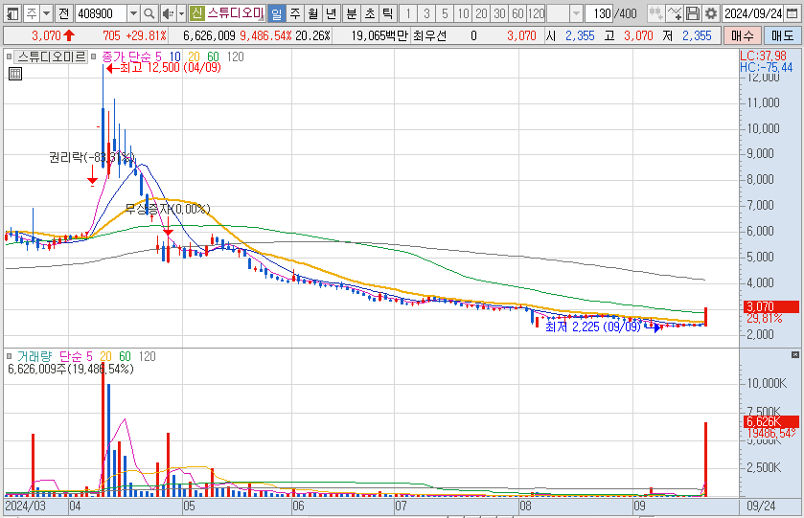Select the 20 interval button
This screenshot has height=518, width=804.
click(481, 13)
